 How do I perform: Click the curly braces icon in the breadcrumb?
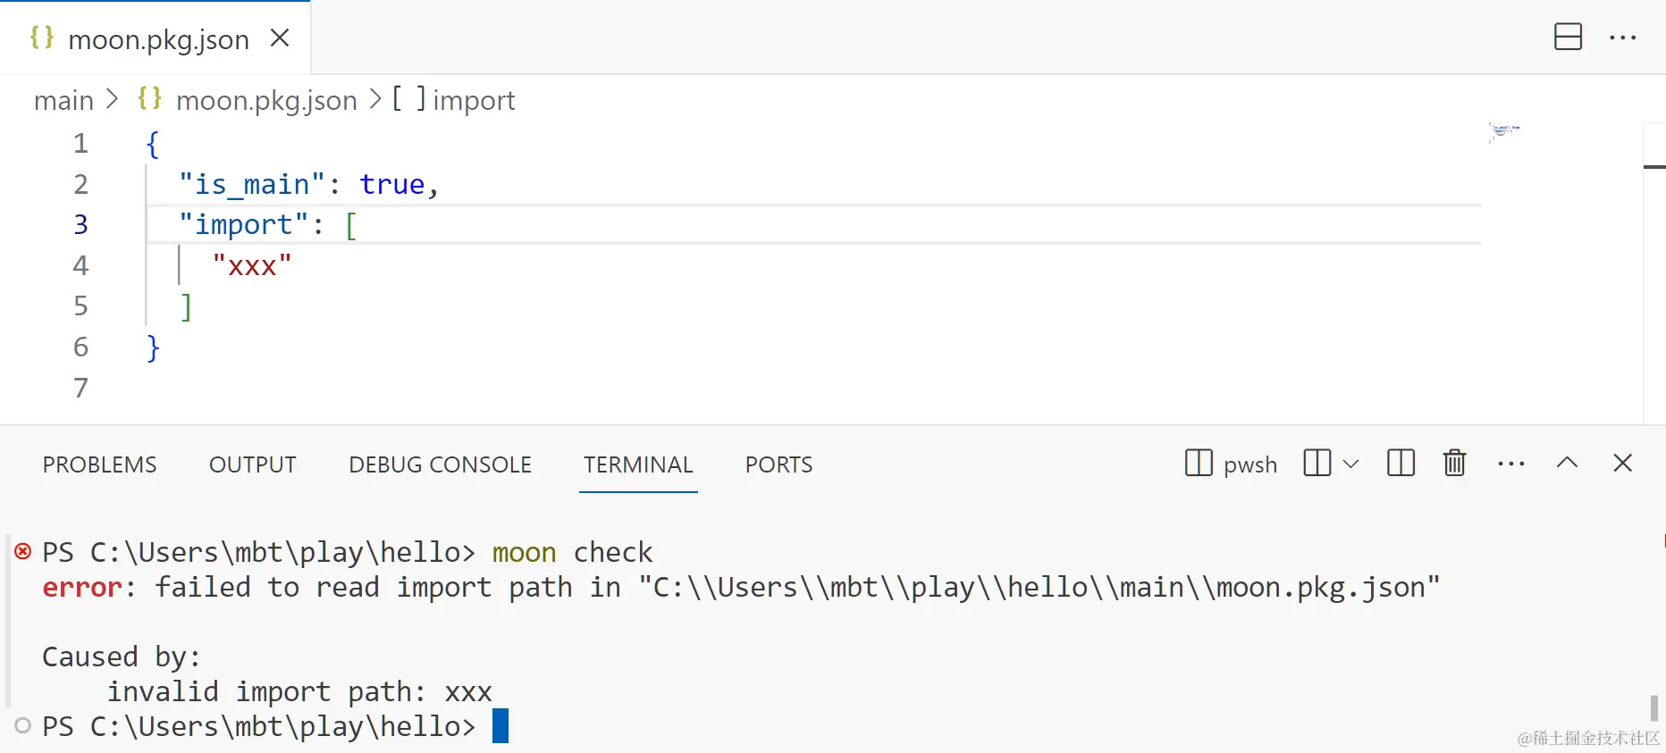[149, 98]
